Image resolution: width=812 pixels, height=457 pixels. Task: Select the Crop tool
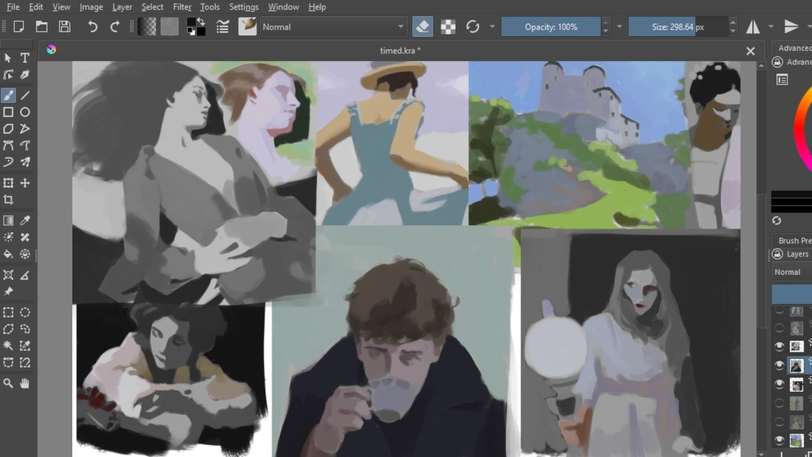pyautogui.click(x=8, y=199)
